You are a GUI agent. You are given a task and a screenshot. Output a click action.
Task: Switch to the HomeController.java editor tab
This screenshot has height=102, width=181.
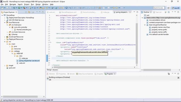[88, 12]
